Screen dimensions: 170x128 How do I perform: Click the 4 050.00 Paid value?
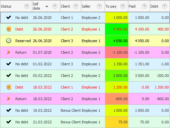142,41
